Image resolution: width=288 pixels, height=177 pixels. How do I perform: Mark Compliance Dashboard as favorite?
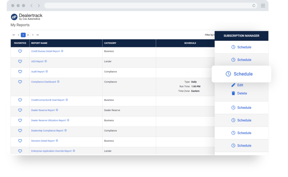click(x=20, y=82)
